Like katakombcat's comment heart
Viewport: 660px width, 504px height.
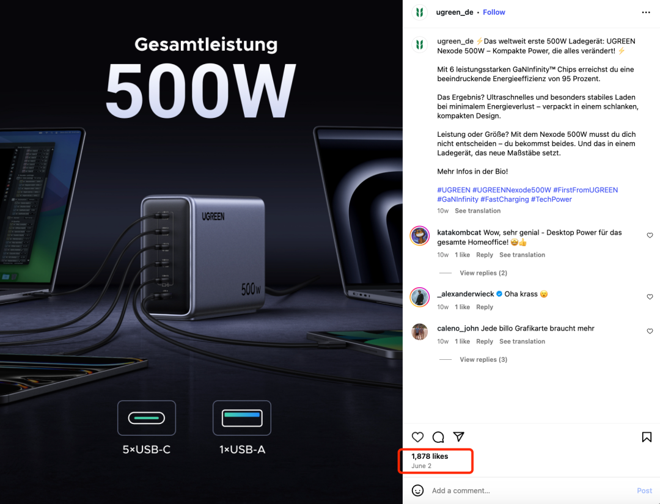tap(650, 236)
